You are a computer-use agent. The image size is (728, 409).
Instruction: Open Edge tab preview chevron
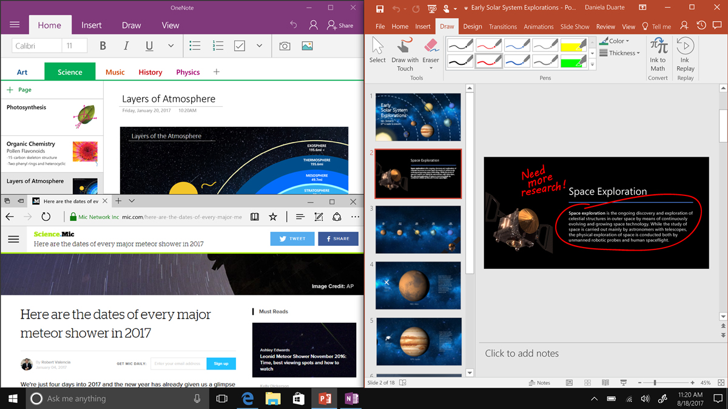[132, 201]
